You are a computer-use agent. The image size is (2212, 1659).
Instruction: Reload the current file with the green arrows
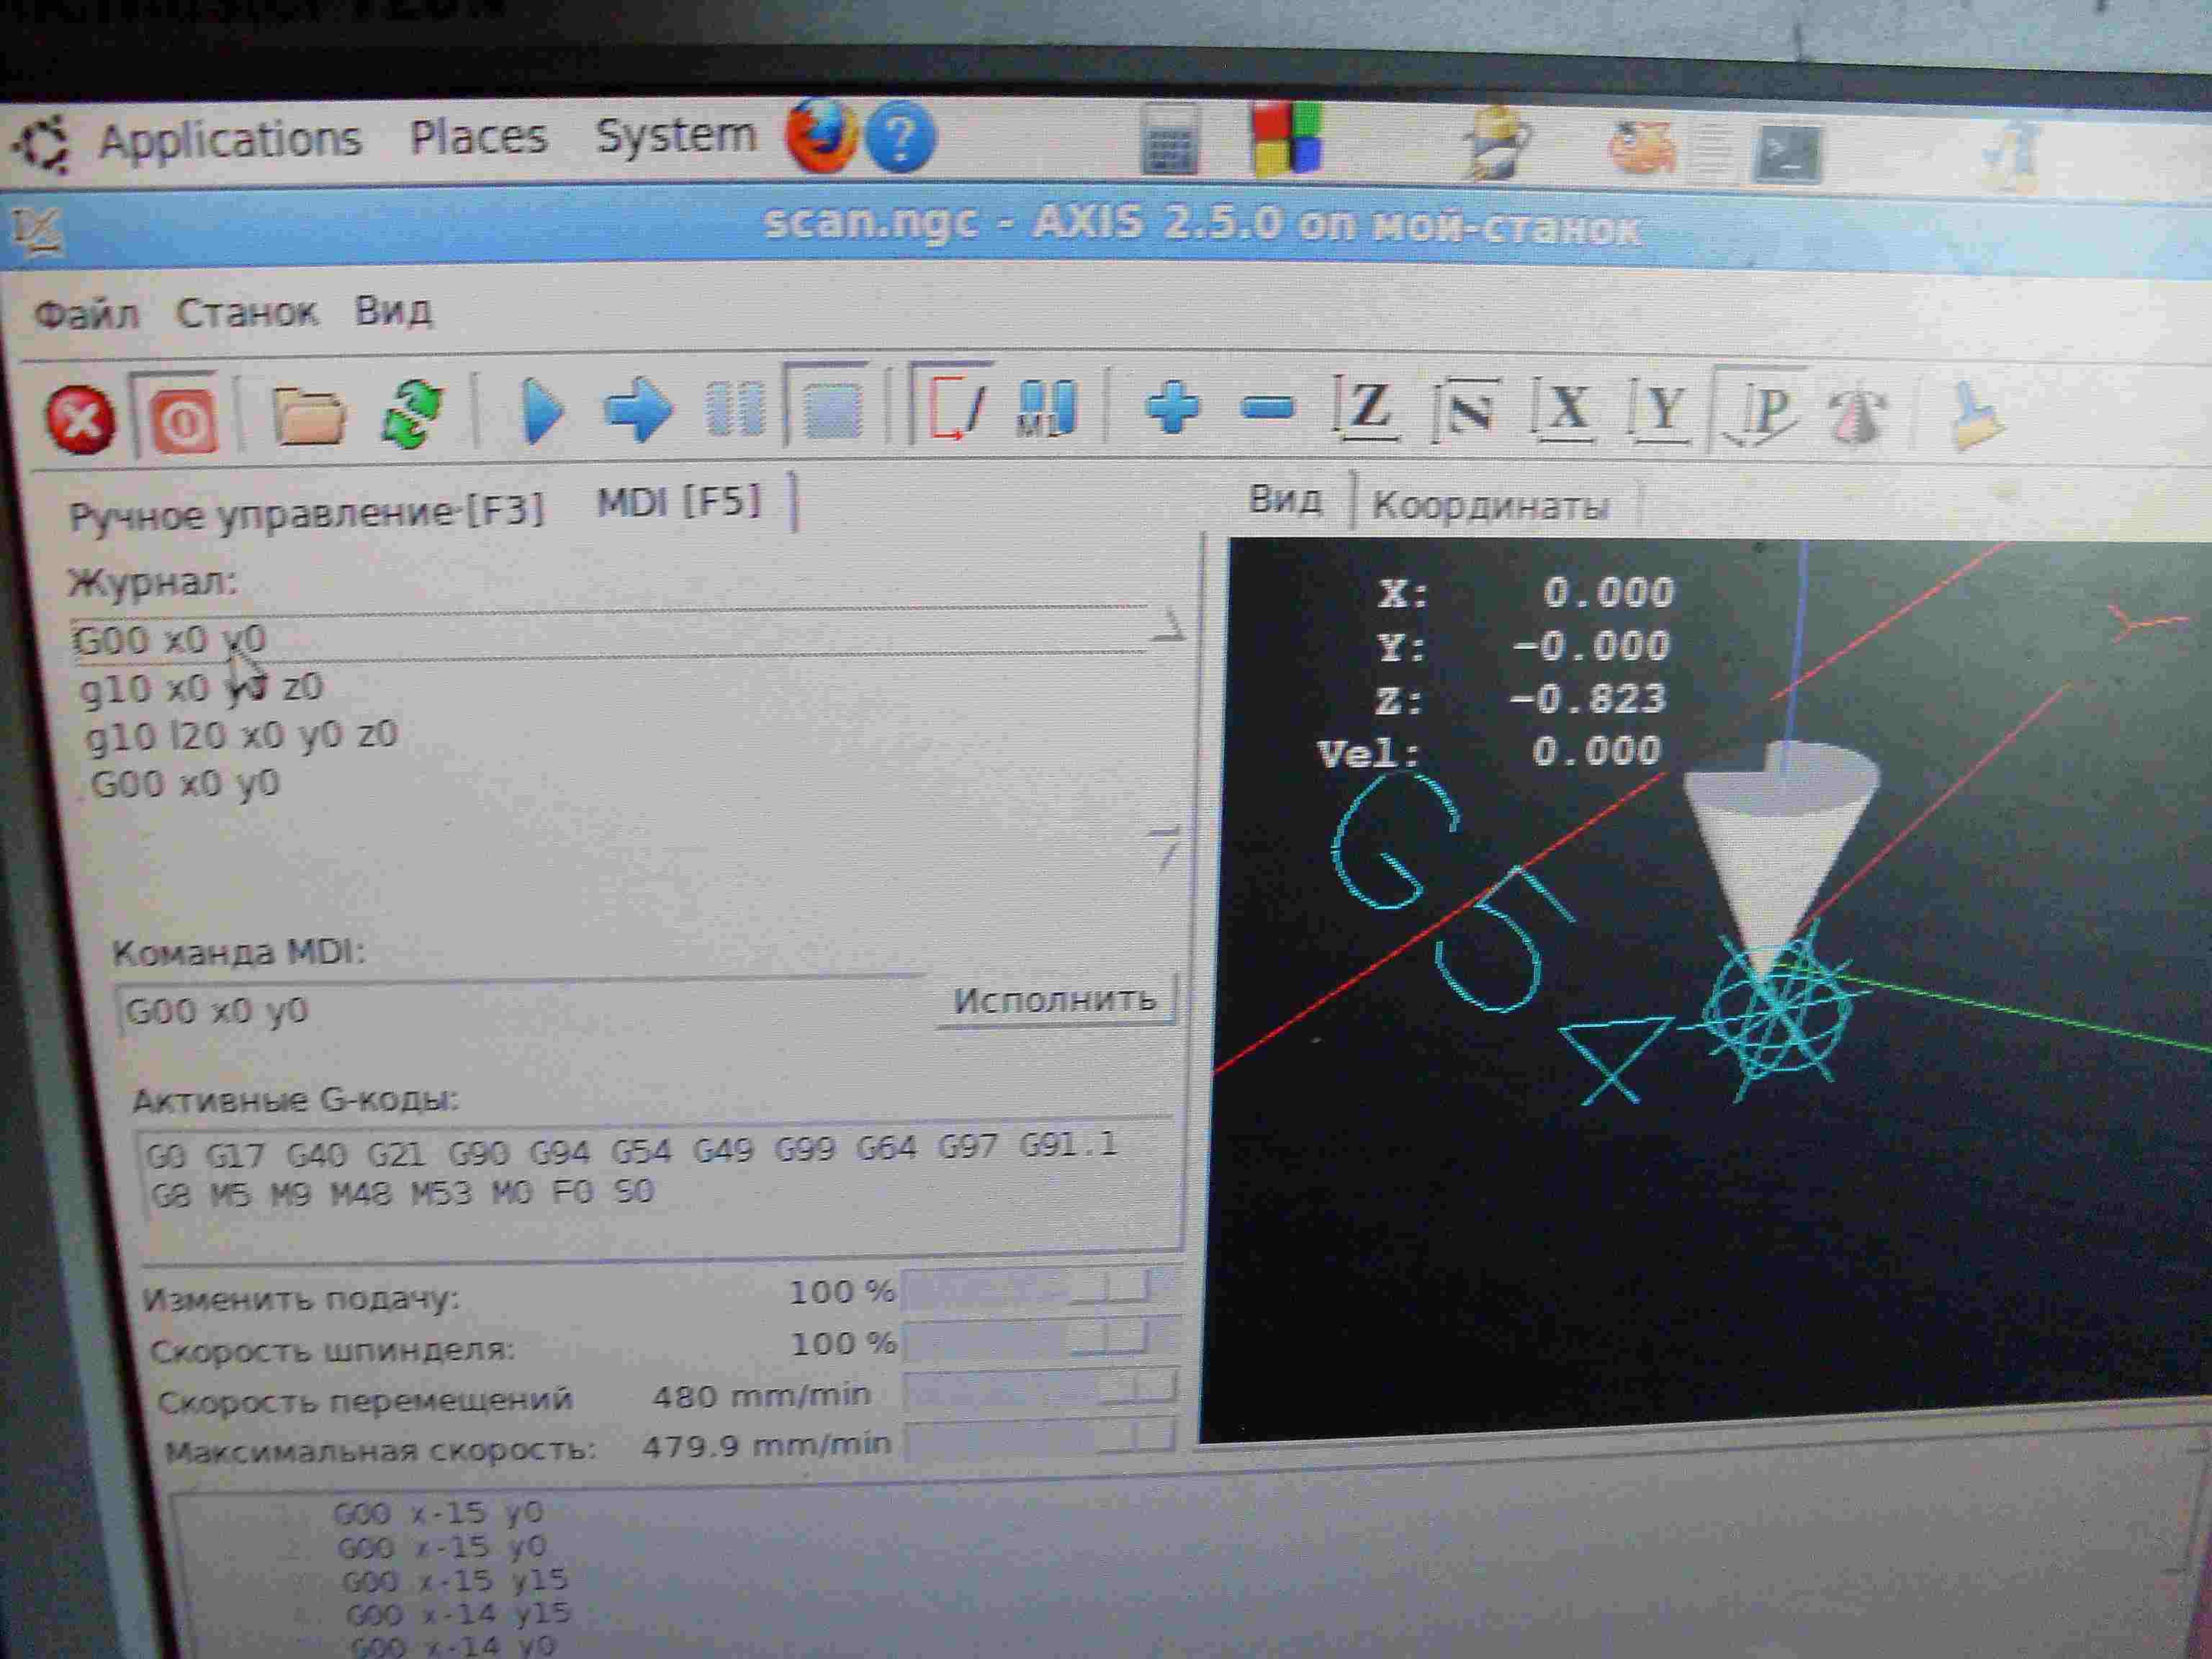412,412
